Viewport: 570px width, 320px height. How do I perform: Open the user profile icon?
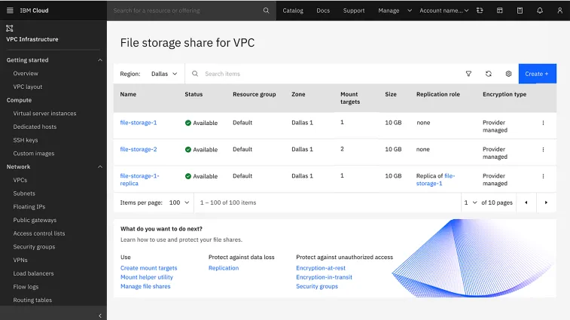tap(559, 11)
